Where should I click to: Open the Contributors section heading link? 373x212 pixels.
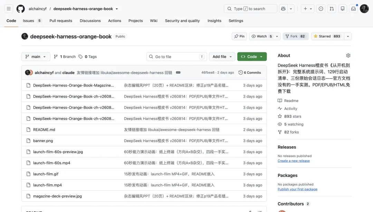[x=291, y=204]
